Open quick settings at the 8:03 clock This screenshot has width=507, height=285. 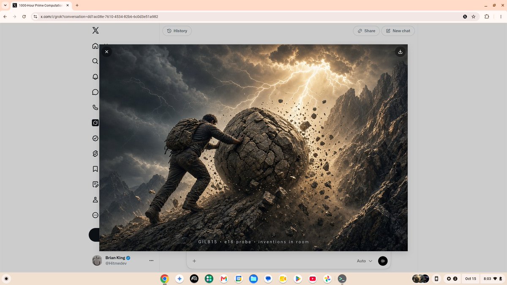coord(493,279)
